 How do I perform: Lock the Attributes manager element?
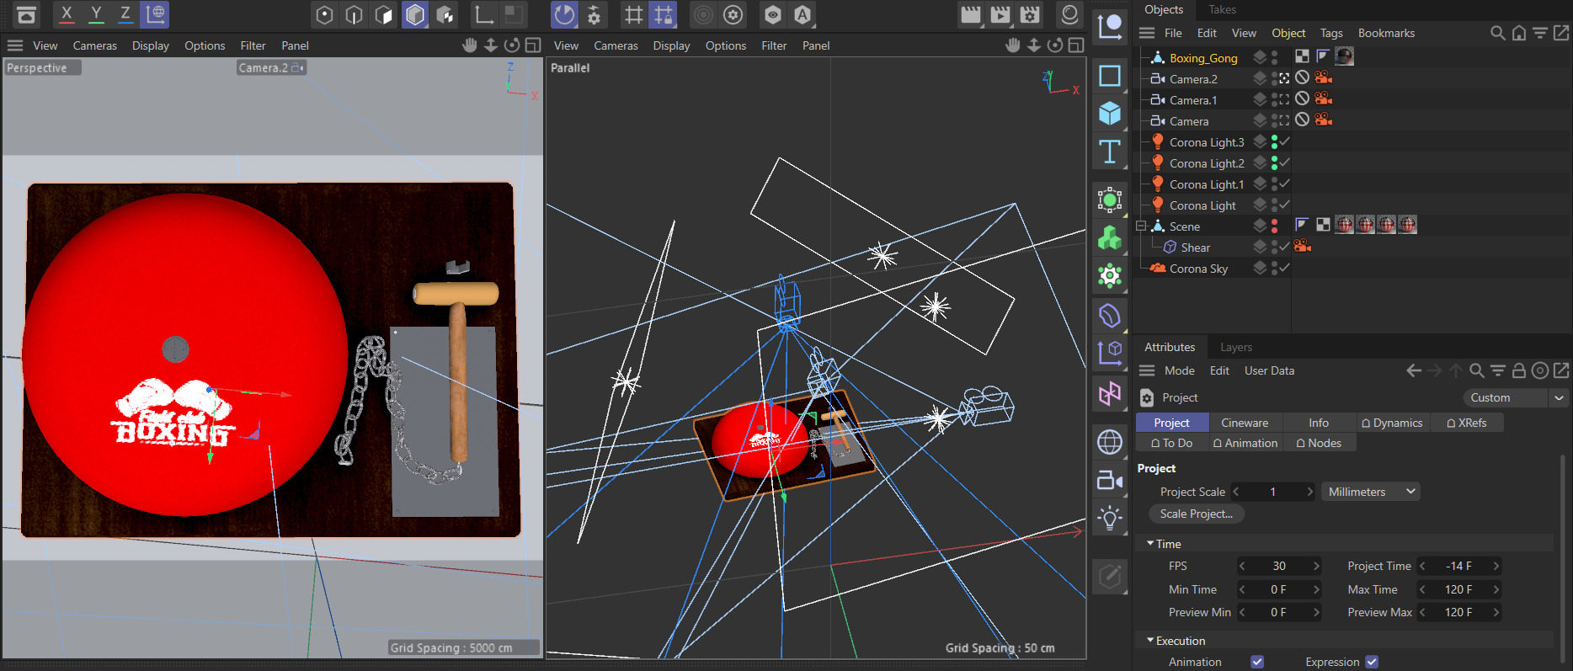tap(1519, 370)
